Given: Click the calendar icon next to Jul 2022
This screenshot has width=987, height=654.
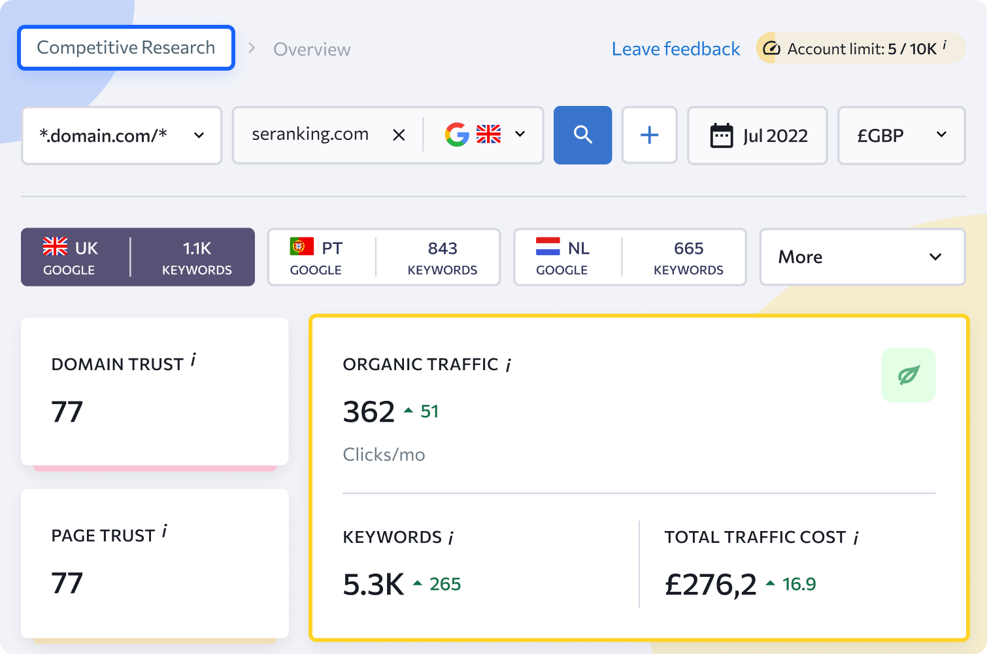Looking at the screenshot, I should pyautogui.click(x=722, y=135).
